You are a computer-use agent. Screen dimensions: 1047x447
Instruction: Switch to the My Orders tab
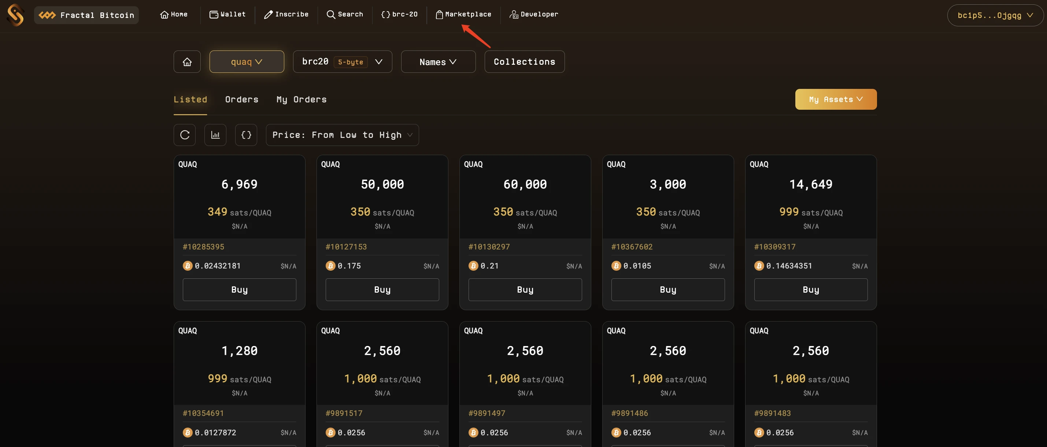click(x=302, y=99)
